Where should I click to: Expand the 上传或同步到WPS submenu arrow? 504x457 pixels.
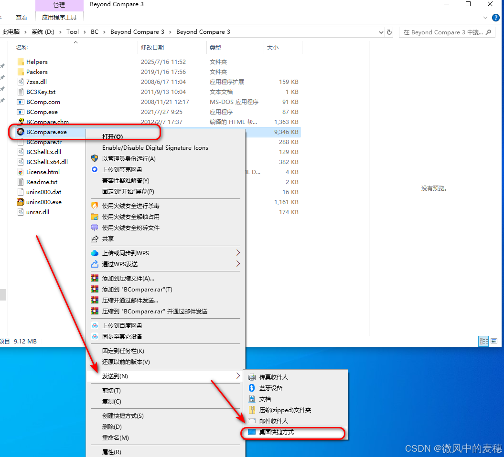(238, 252)
